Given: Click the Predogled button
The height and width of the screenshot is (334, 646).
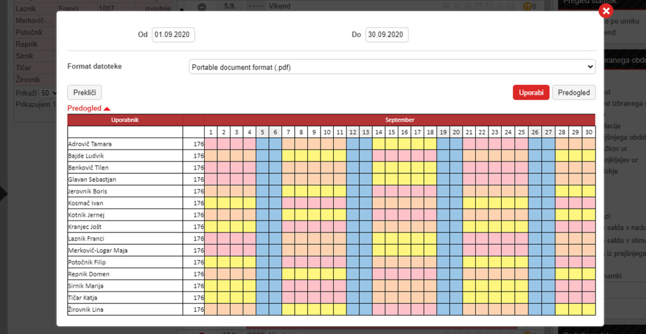Looking at the screenshot, I should (x=574, y=93).
